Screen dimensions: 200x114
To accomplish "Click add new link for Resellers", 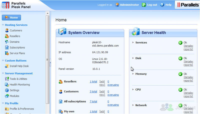I will pyautogui.click(x=102, y=83).
